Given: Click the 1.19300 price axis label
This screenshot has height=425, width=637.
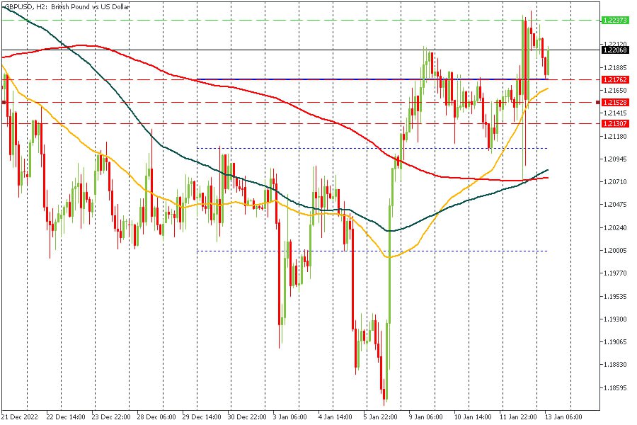Looking at the screenshot, I should (x=615, y=319).
